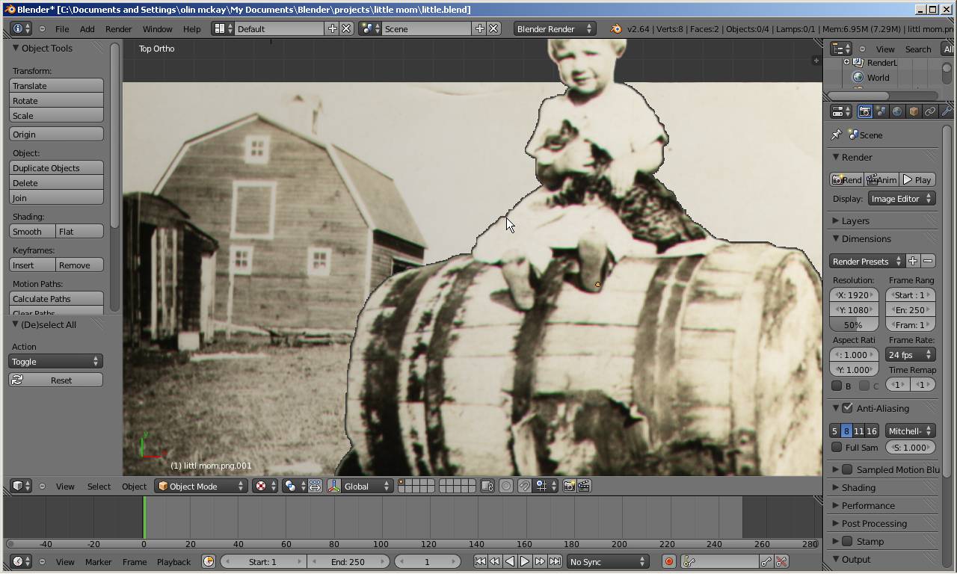The width and height of the screenshot is (957, 574).
Task: Click the Translate button
Action: tap(56, 85)
